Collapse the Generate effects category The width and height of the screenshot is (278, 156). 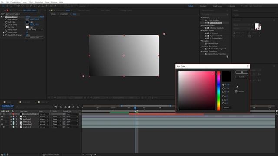(x=201, y=17)
